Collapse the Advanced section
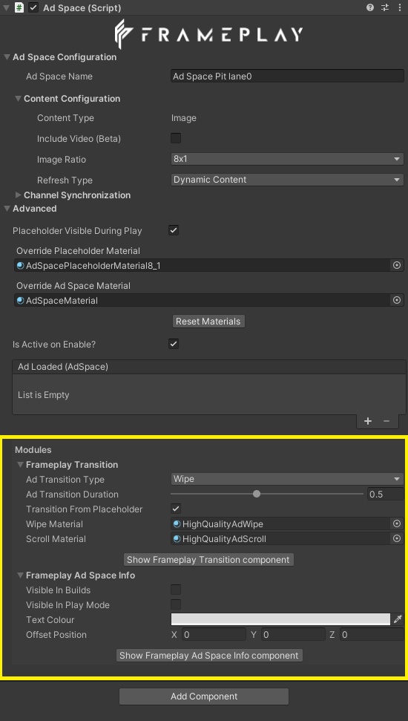The image size is (408, 721). (7, 209)
